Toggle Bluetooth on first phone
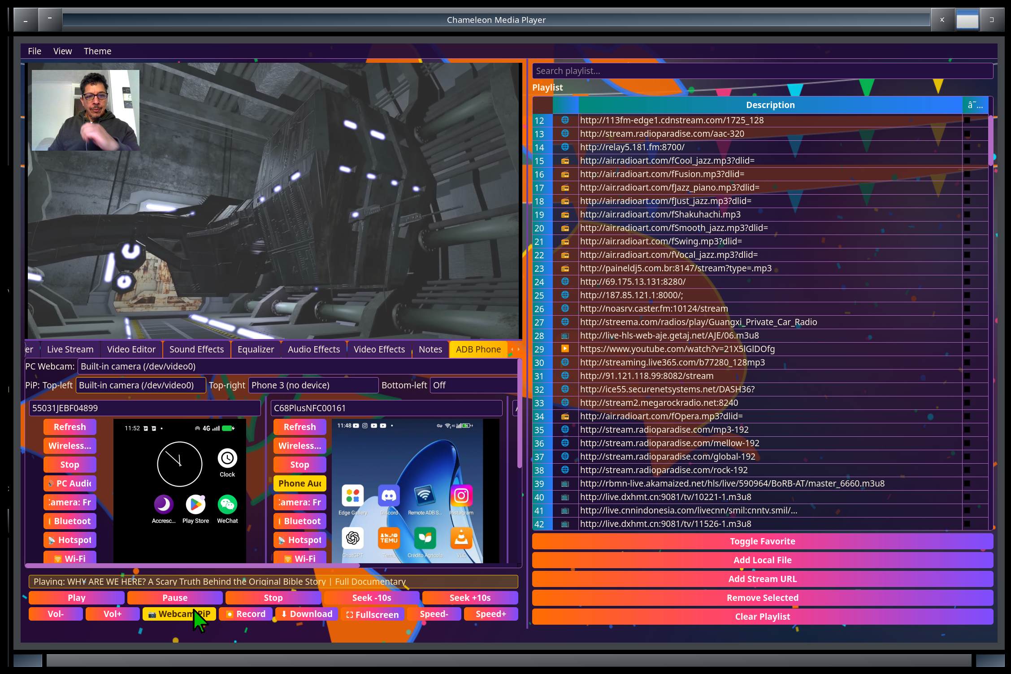 70,521
